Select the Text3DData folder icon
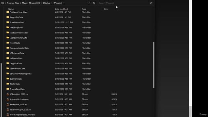 point(8,43)
